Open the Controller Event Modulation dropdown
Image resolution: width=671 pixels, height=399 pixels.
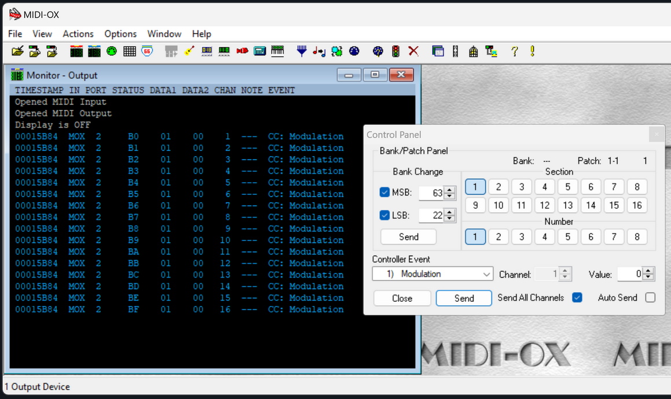(432, 274)
